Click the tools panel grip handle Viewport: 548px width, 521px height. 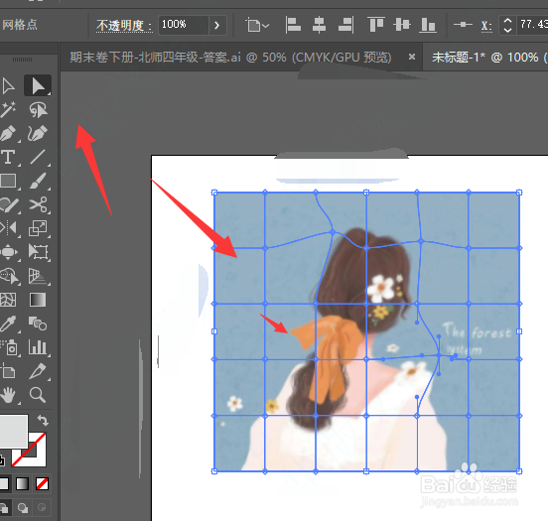23,60
